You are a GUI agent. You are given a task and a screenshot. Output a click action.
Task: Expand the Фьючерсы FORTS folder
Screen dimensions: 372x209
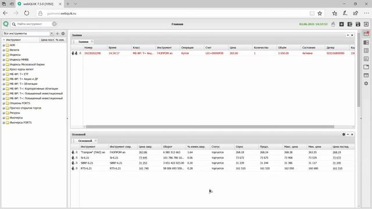click(x=3, y=122)
